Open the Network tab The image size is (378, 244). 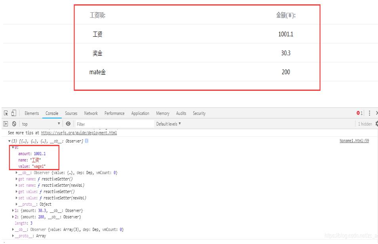[x=91, y=113]
